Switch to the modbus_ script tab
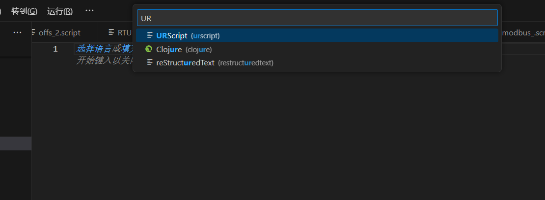Image resolution: width=545 pixels, height=200 pixels. [x=523, y=32]
